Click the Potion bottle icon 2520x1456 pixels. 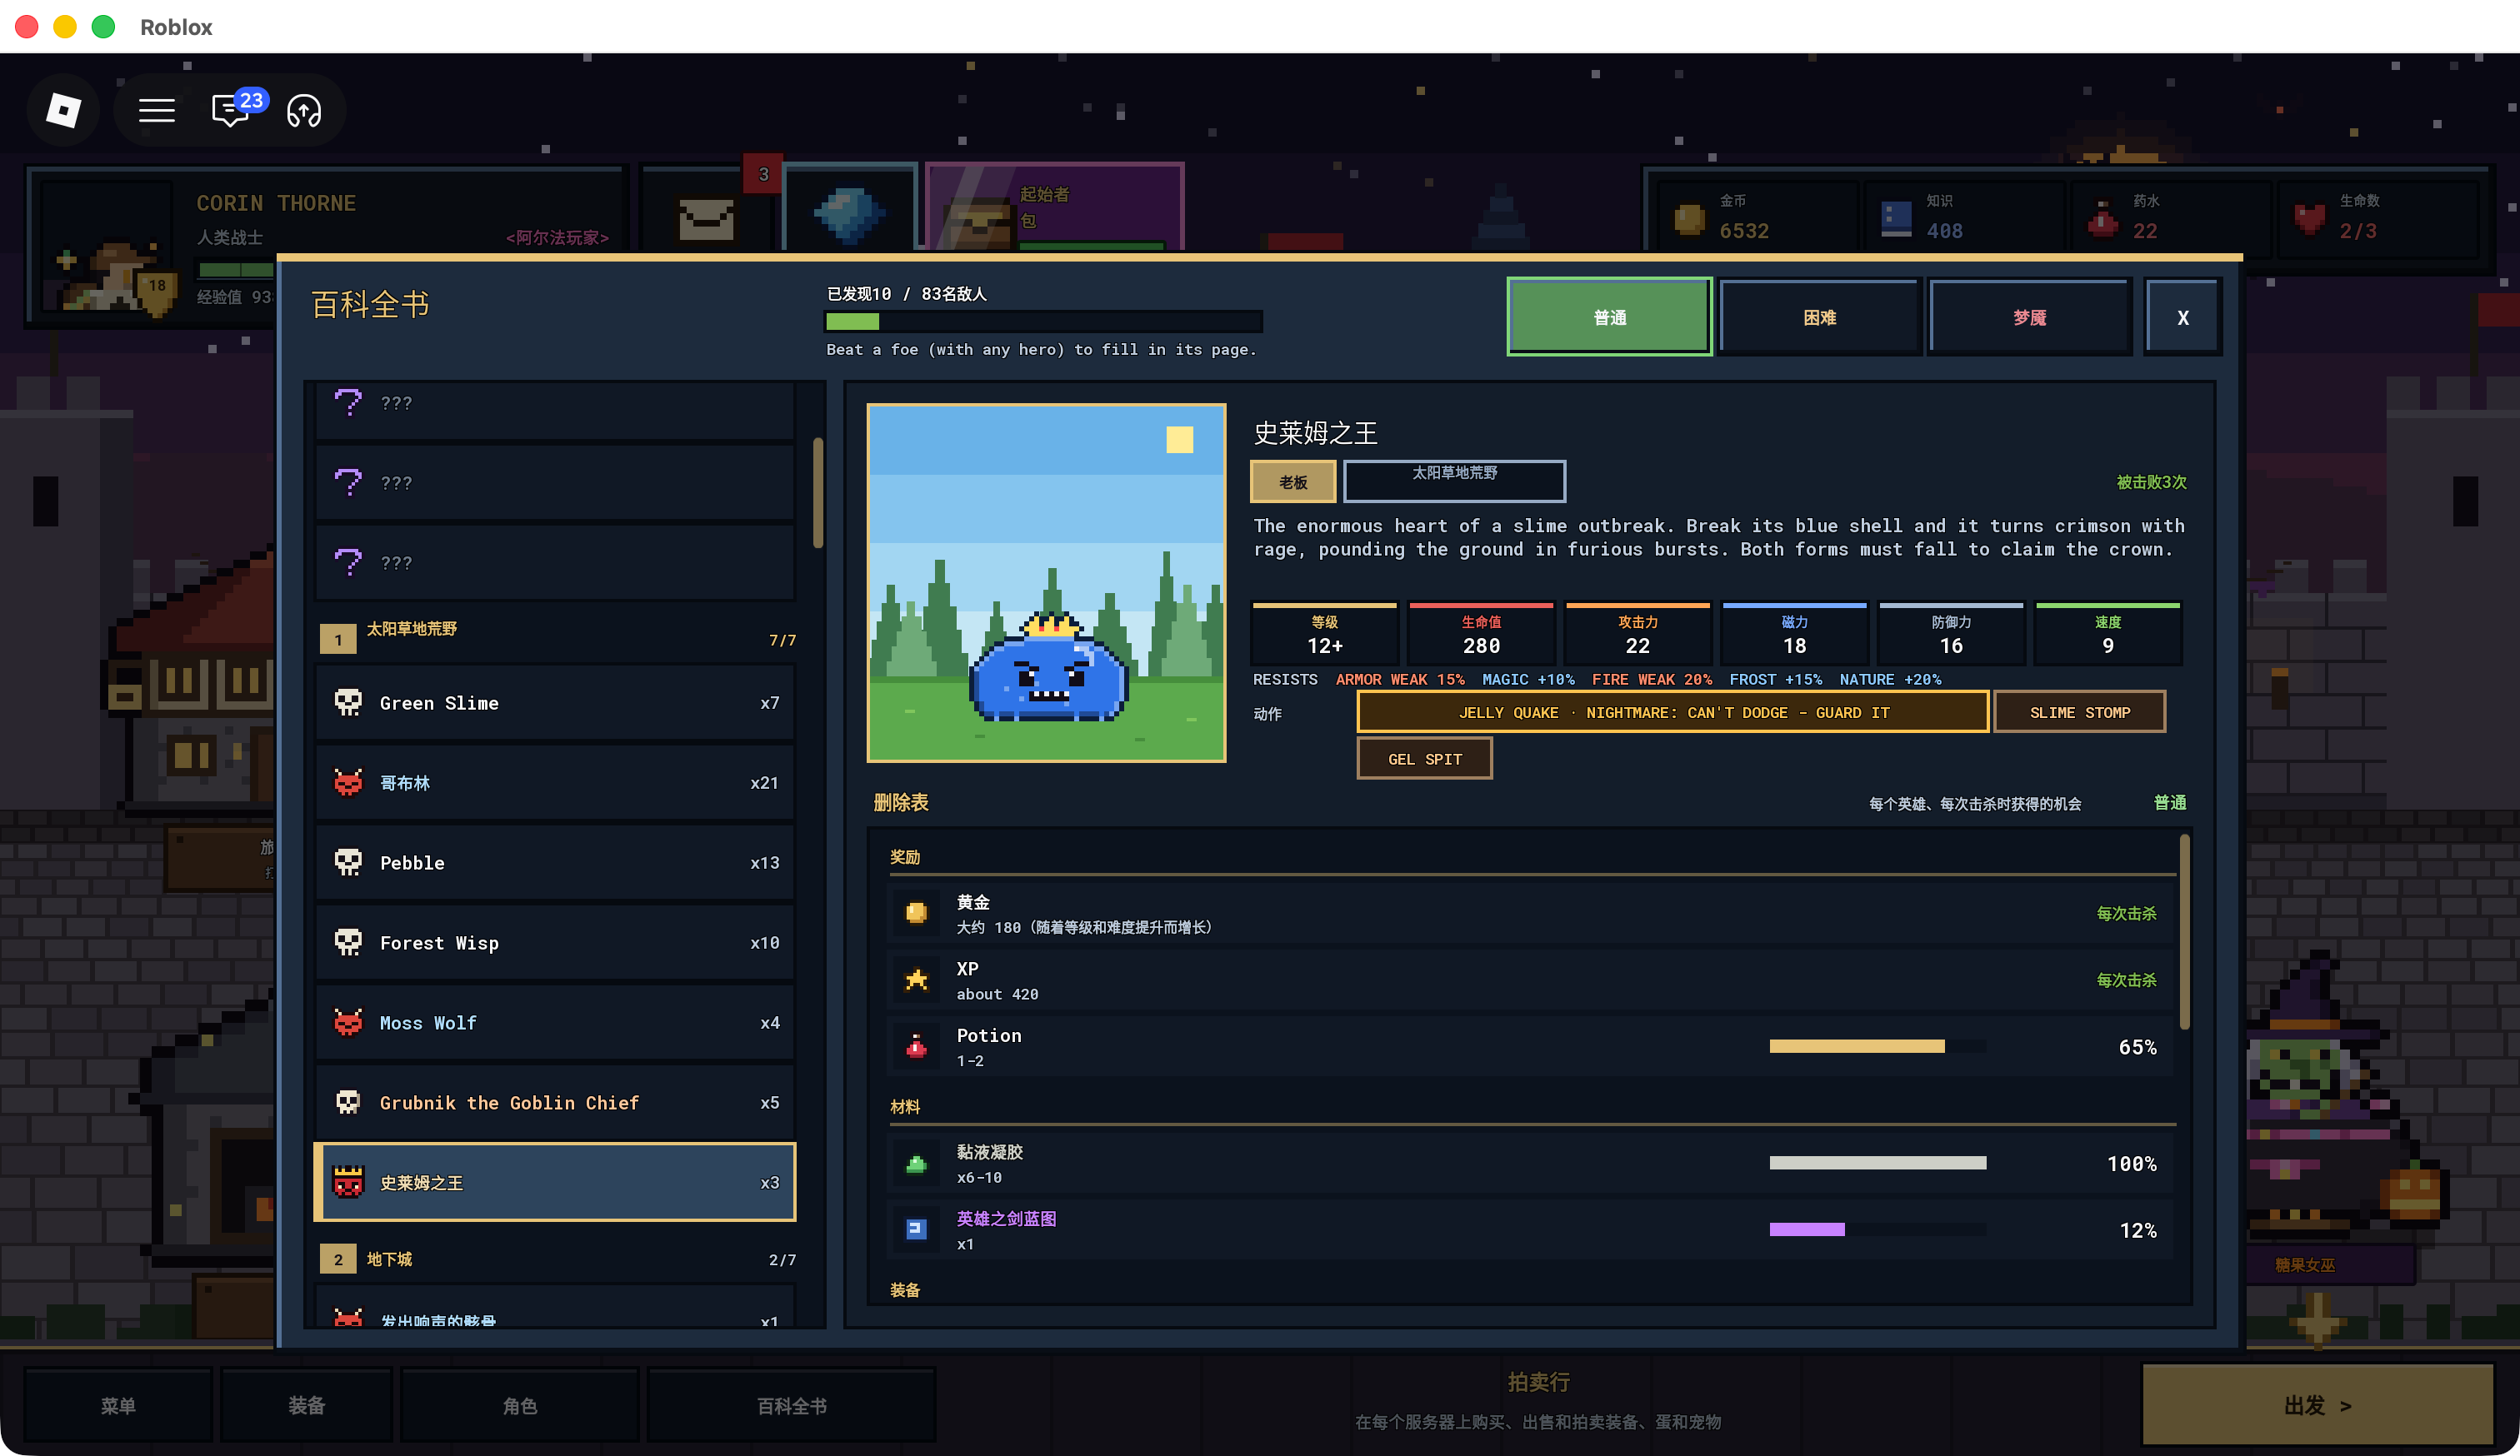[x=916, y=1046]
